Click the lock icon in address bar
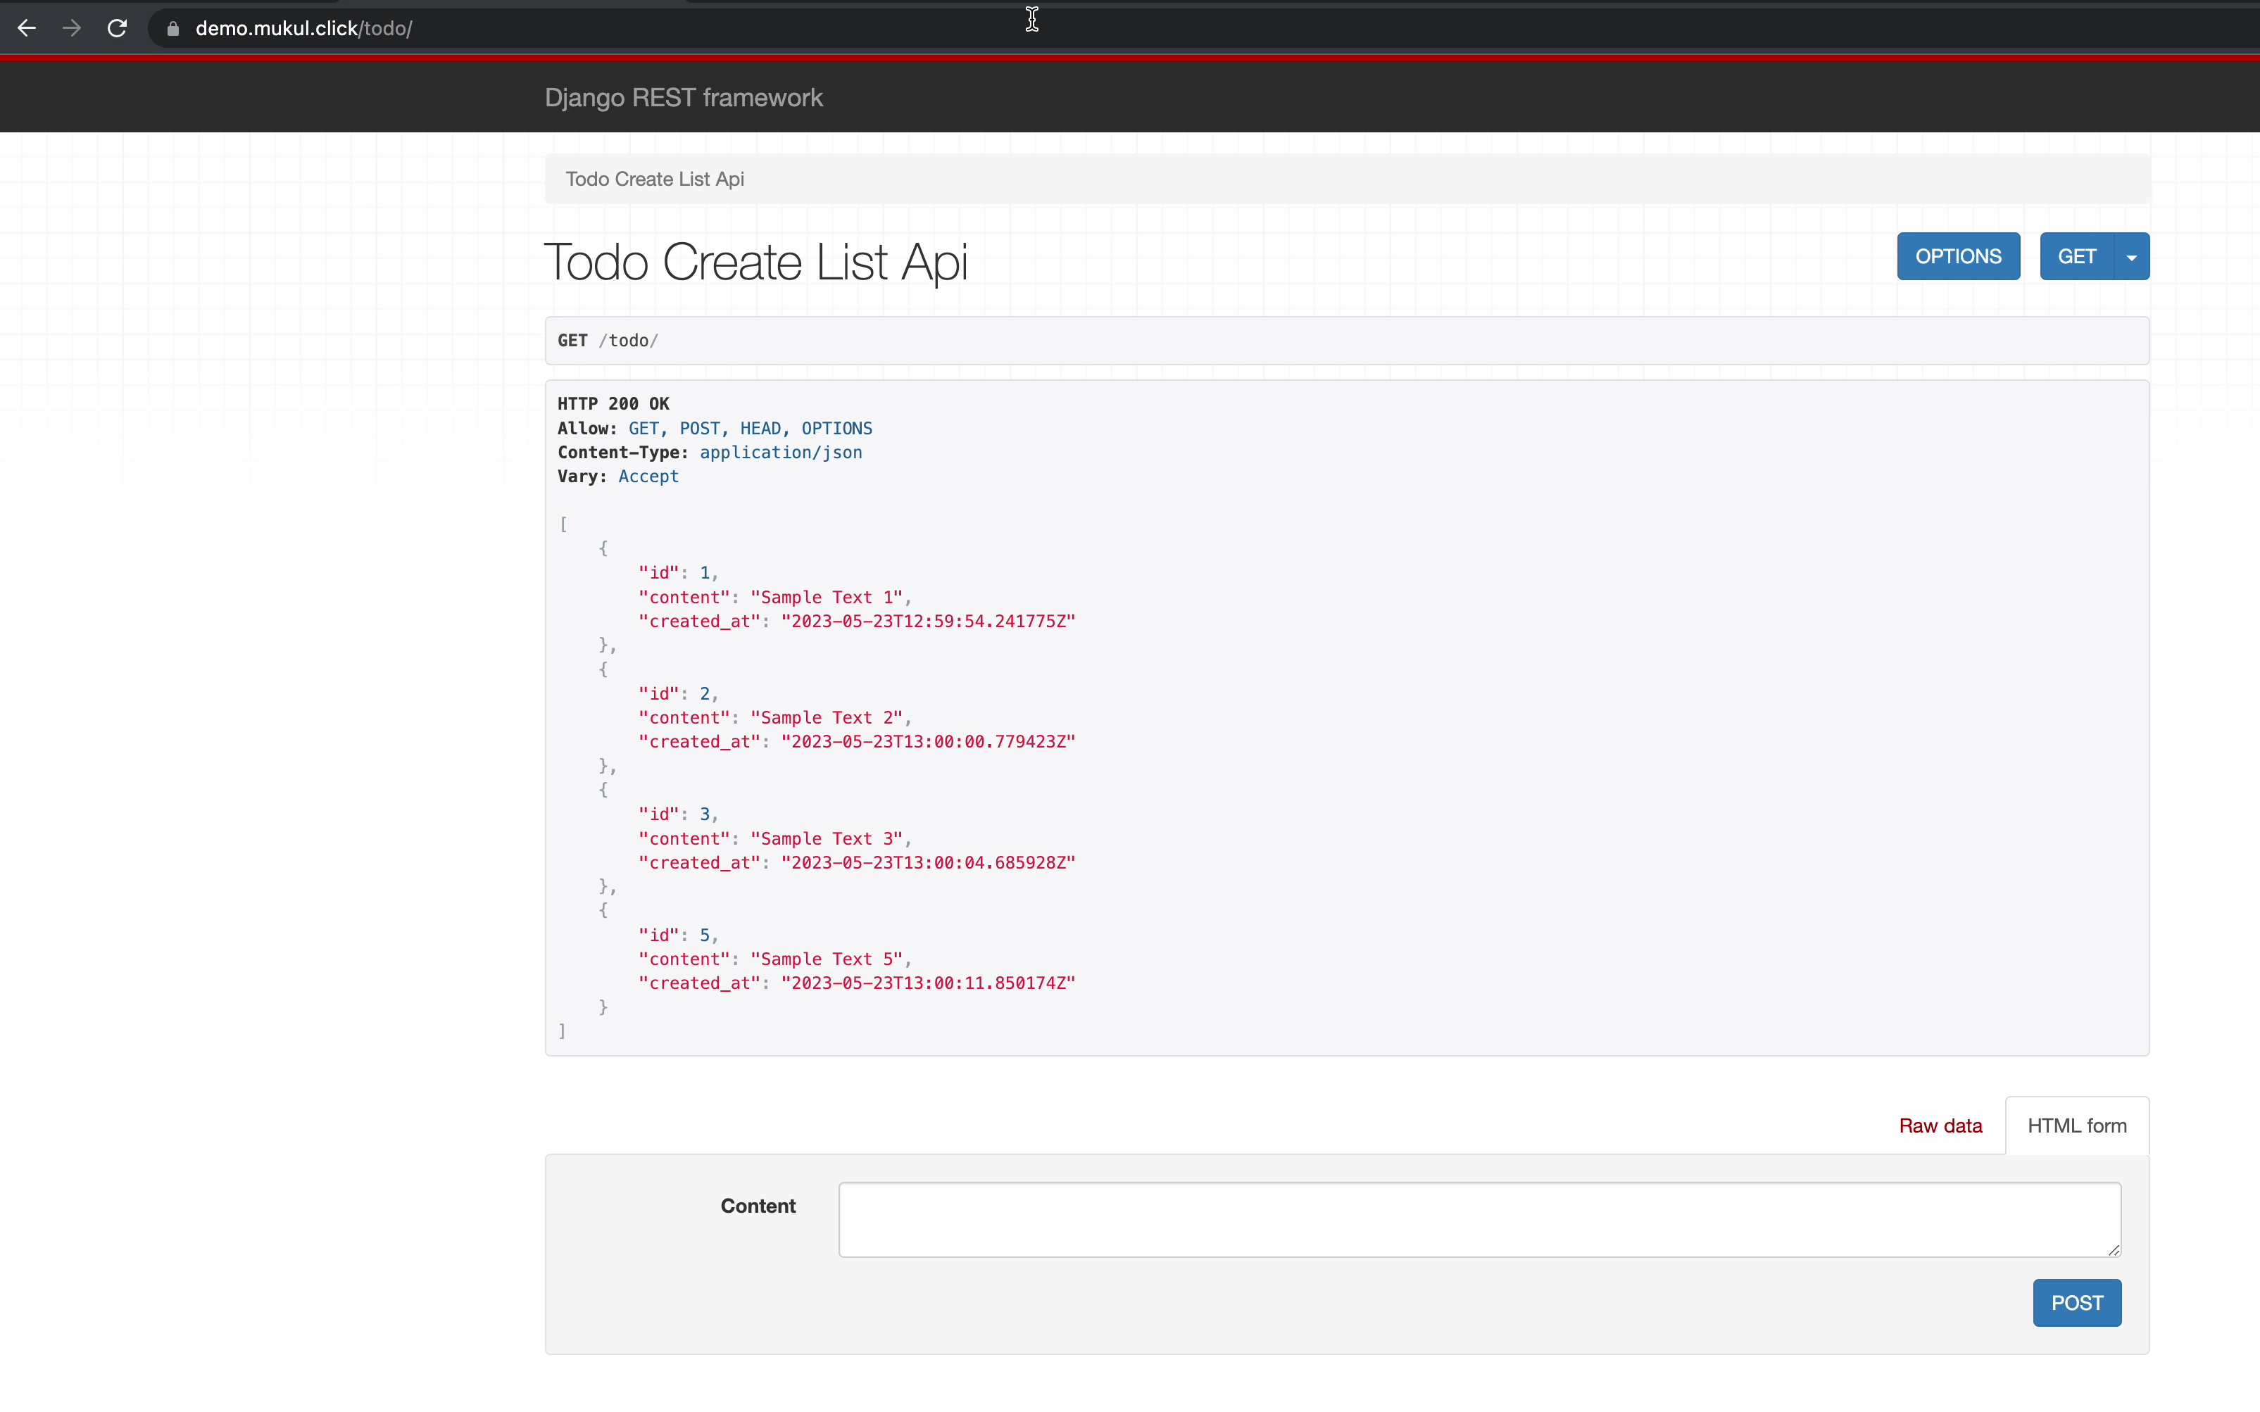 [x=172, y=29]
